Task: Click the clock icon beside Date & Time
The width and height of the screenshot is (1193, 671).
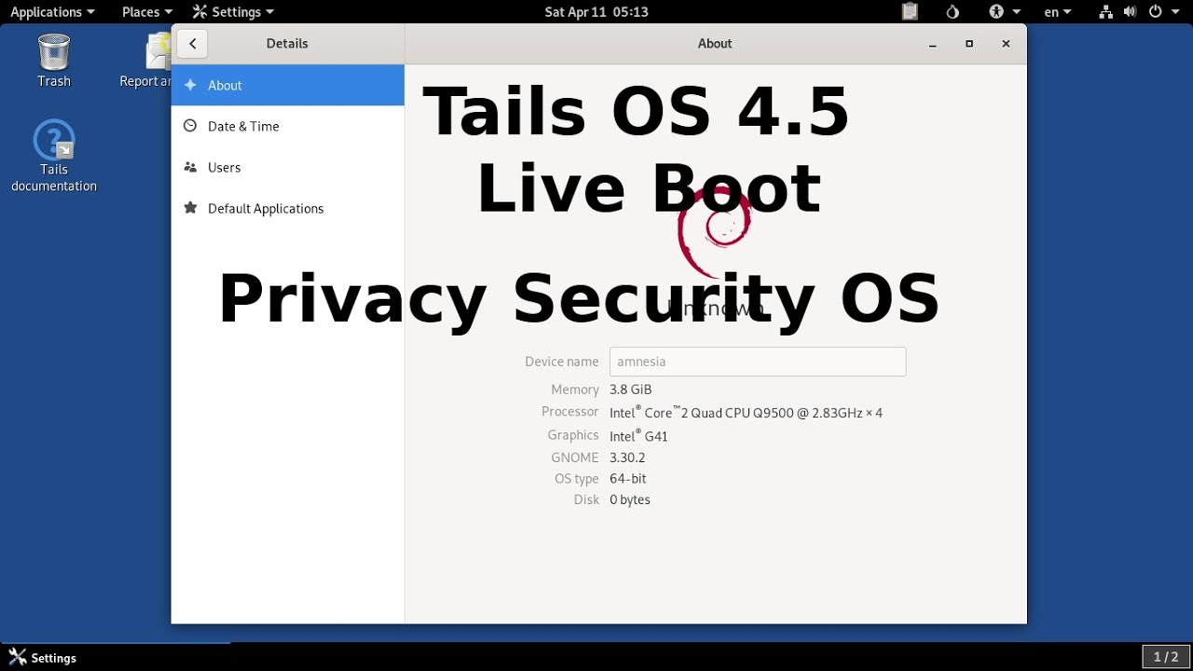Action: (x=190, y=126)
